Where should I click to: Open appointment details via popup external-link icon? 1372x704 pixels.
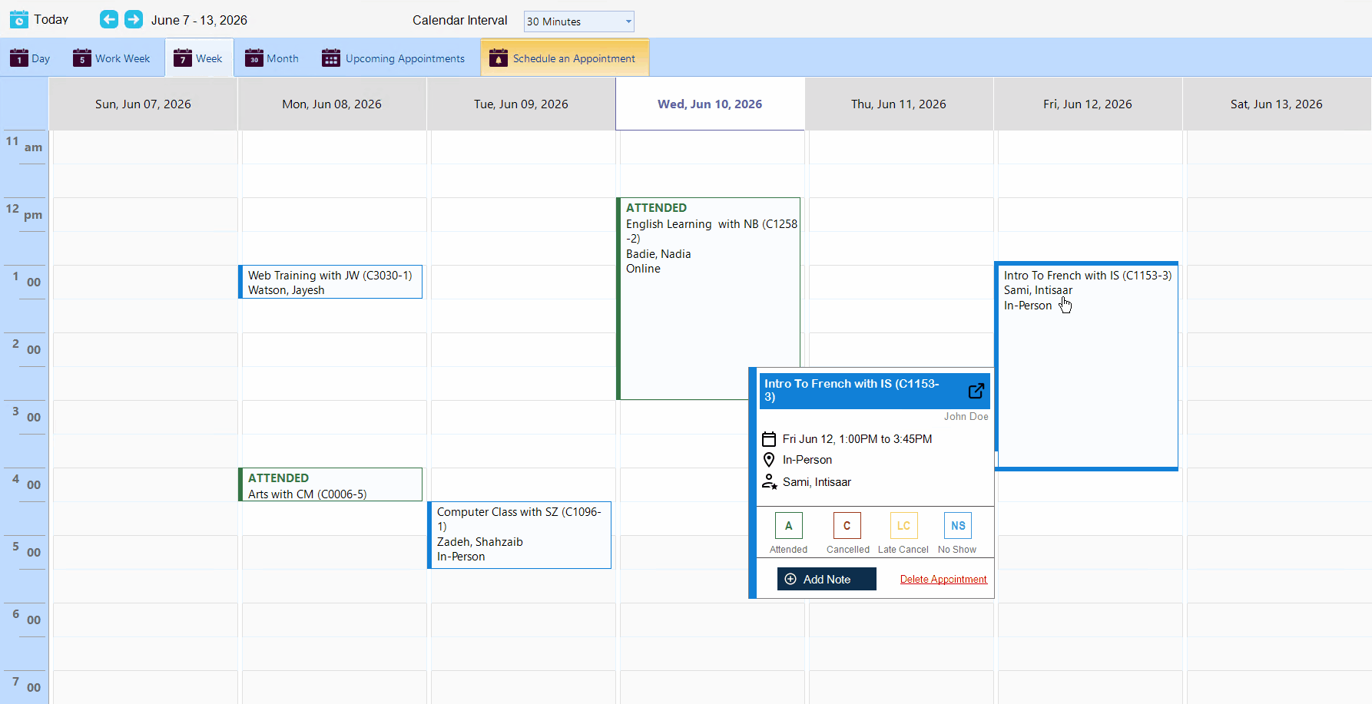(x=976, y=391)
